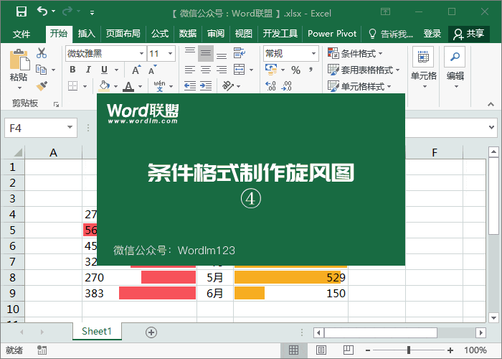This screenshot has height=359, width=502.
Task: Toggle Bold formatting
Action: [x=72, y=70]
